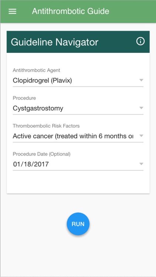This screenshot has width=156, height=277.
Task: Expand the Procedure dropdown arrow
Action: pos(141,108)
